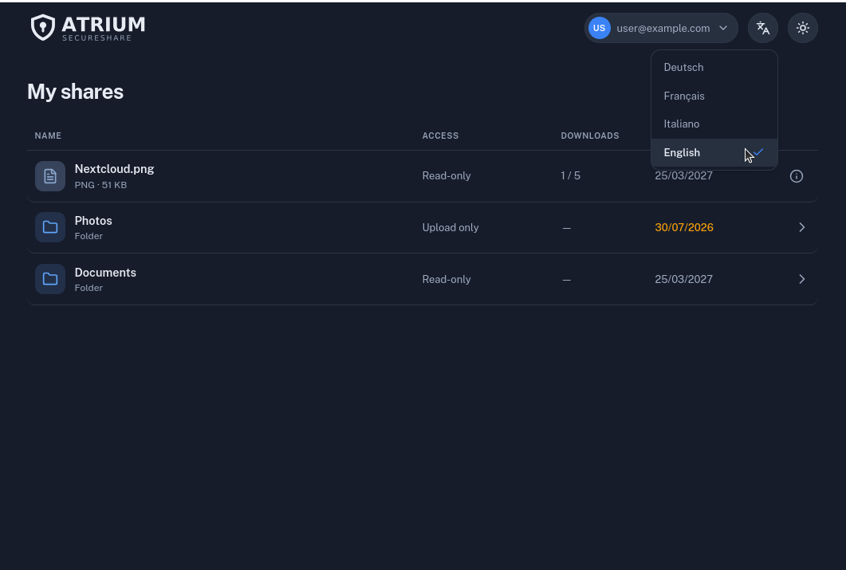Toggle light theme with sun icon

tap(802, 28)
